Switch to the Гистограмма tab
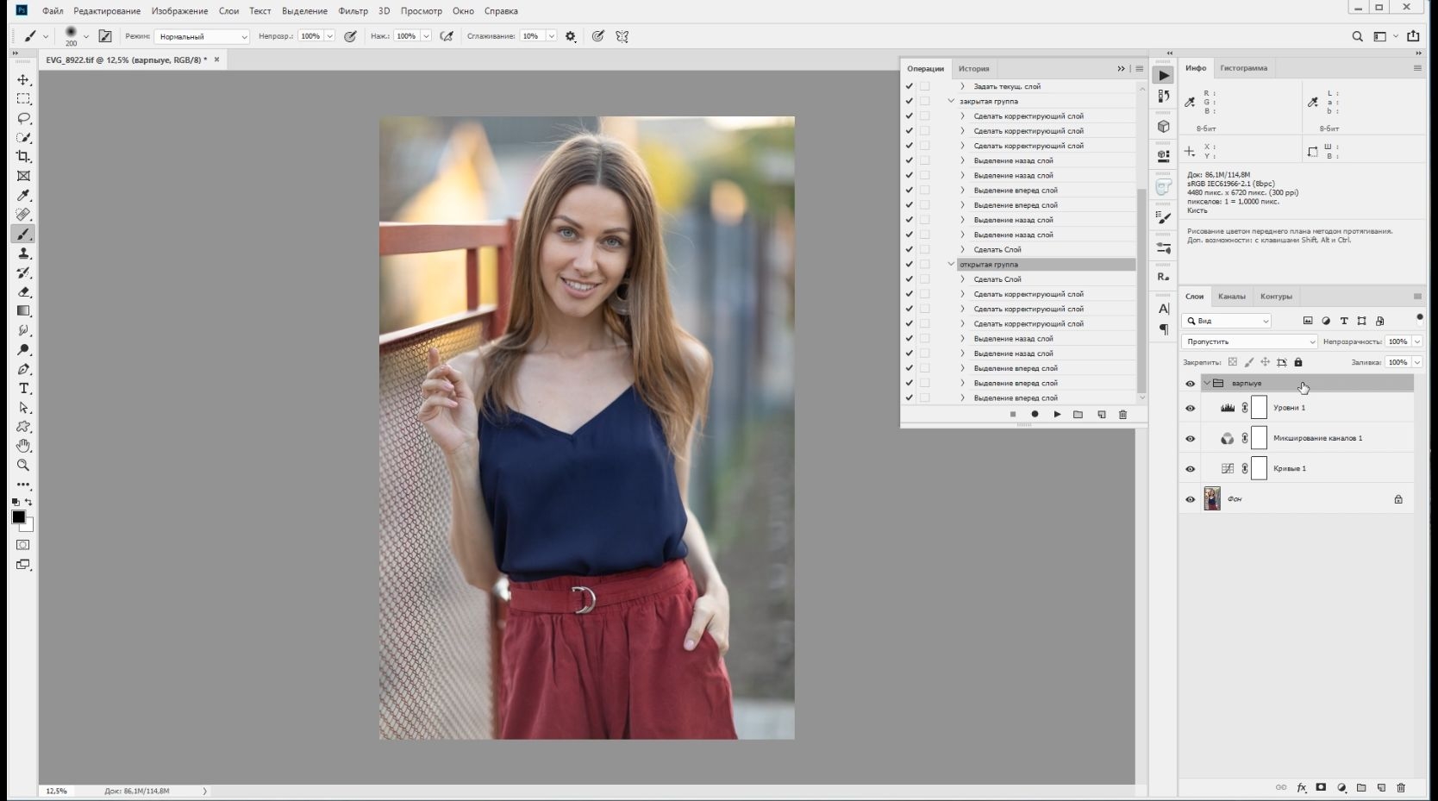The image size is (1438, 801). [x=1243, y=68]
